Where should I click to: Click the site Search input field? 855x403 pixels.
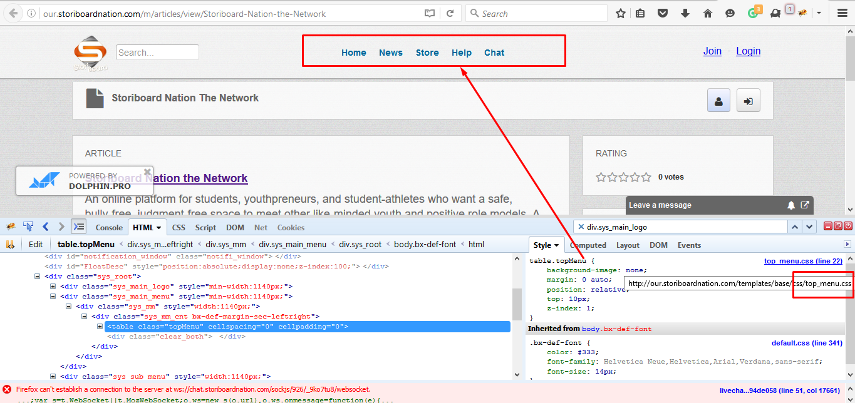point(157,53)
